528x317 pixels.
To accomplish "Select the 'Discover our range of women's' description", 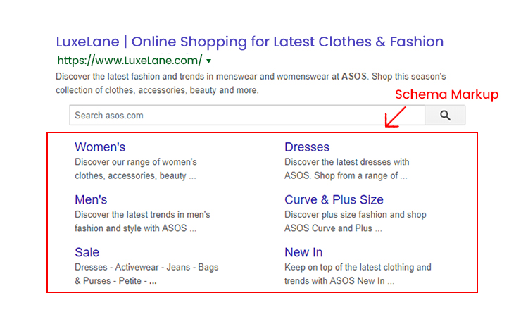I will [x=136, y=162].
